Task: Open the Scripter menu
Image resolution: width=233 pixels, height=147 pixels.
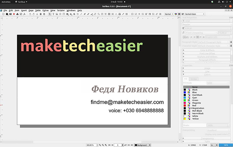Action: 61,11
